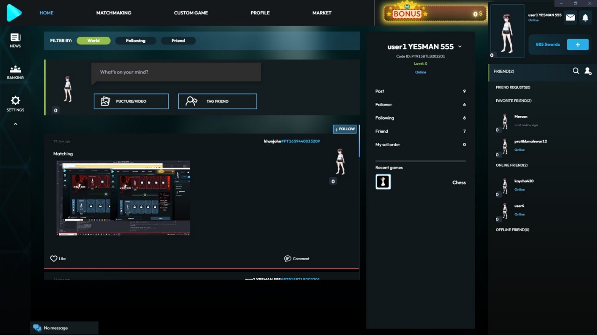The width and height of the screenshot is (597, 335).
Task: Click the Tag Friend button
Action: click(x=217, y=101)
